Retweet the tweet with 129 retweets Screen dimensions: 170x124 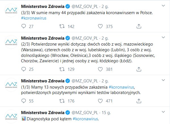coord(62,69)
